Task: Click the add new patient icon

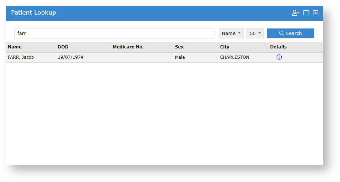Action: 296,13
